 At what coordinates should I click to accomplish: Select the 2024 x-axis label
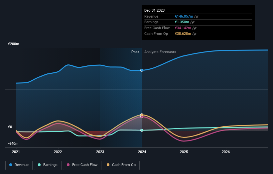click(142, 152)
